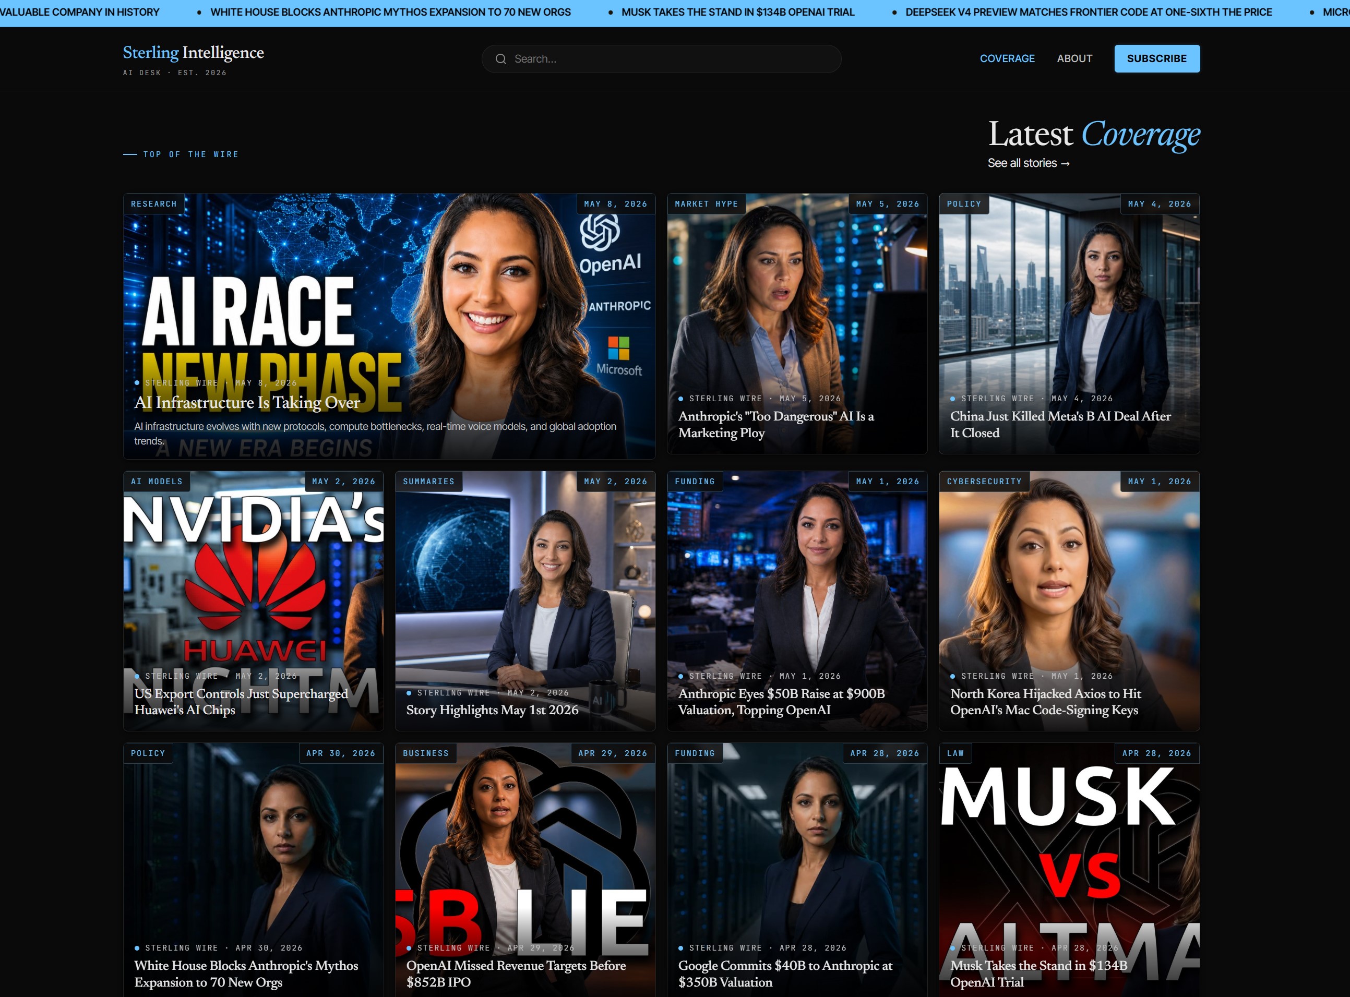Click Funding tag on Anthropic raise card
Screen dimensions: 1350x997
pos(695,482)
